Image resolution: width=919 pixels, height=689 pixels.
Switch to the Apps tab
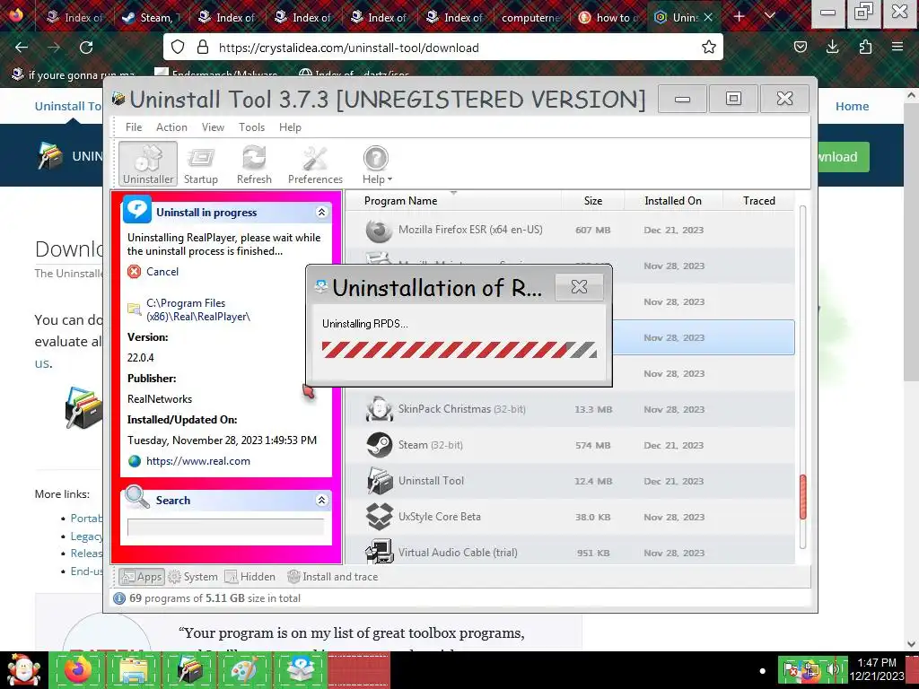pos(141,577)
